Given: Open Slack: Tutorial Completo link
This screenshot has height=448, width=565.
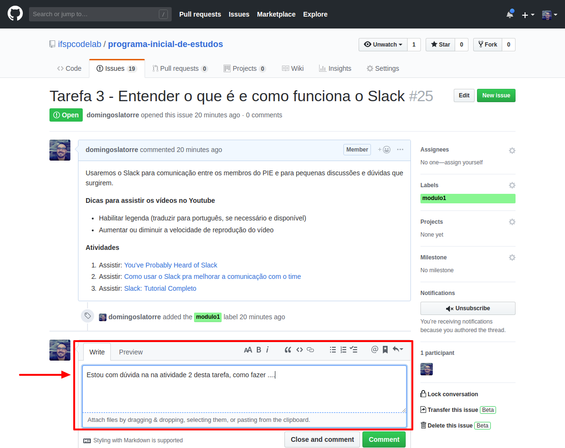Looking at the screenshot, I should click(x=160, y=288).
